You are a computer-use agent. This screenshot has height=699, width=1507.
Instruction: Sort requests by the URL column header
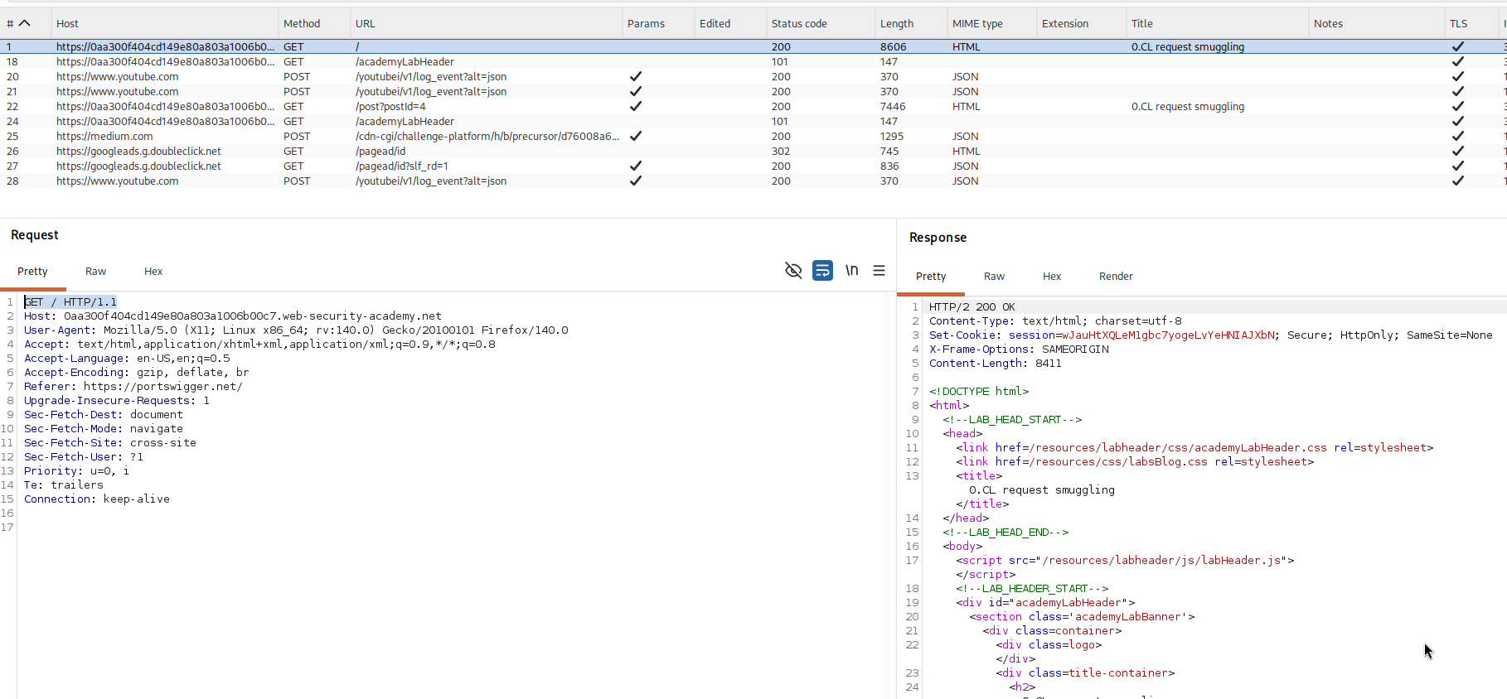[x=486, y=23]
